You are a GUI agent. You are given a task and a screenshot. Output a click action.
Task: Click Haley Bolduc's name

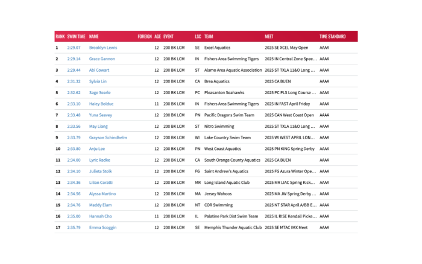coord(101,104)
